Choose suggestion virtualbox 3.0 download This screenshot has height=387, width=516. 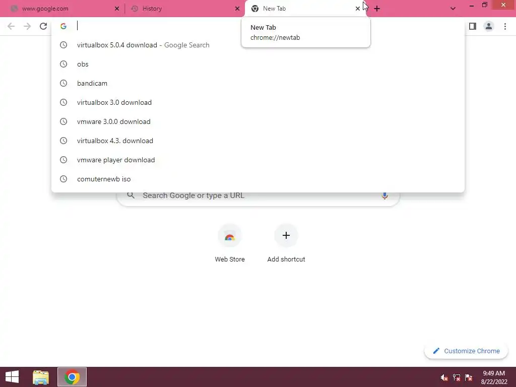(258, 102)
